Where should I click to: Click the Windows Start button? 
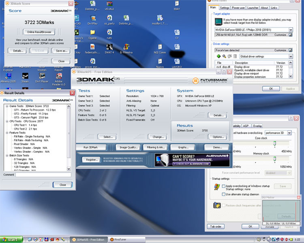[x=11, y=240]
